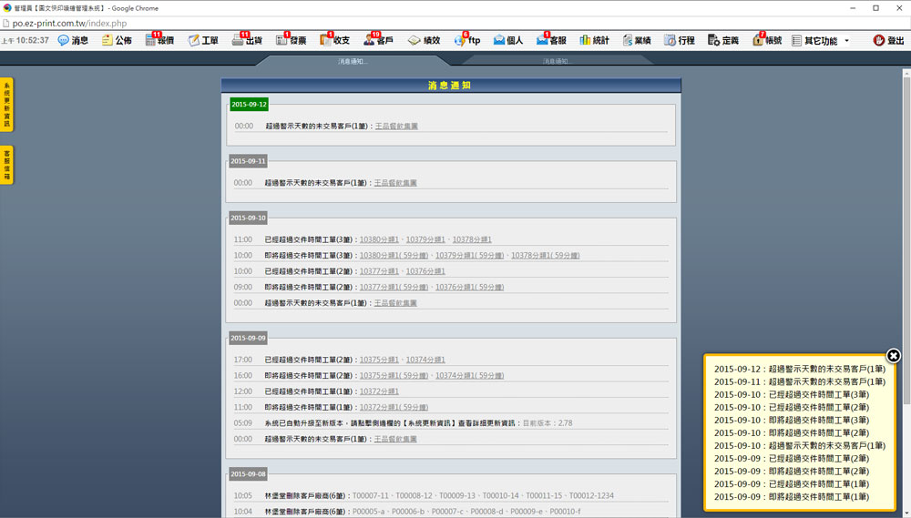The height and width of the screenshot is (518, 911).
Task: Click the 10375分鏡1 link under 2015-09-09
Action: pos(379,360)
